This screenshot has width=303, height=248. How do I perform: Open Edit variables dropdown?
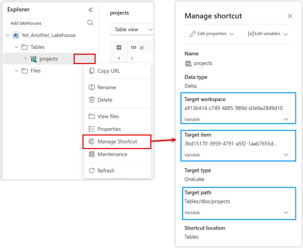pos(286,34)
